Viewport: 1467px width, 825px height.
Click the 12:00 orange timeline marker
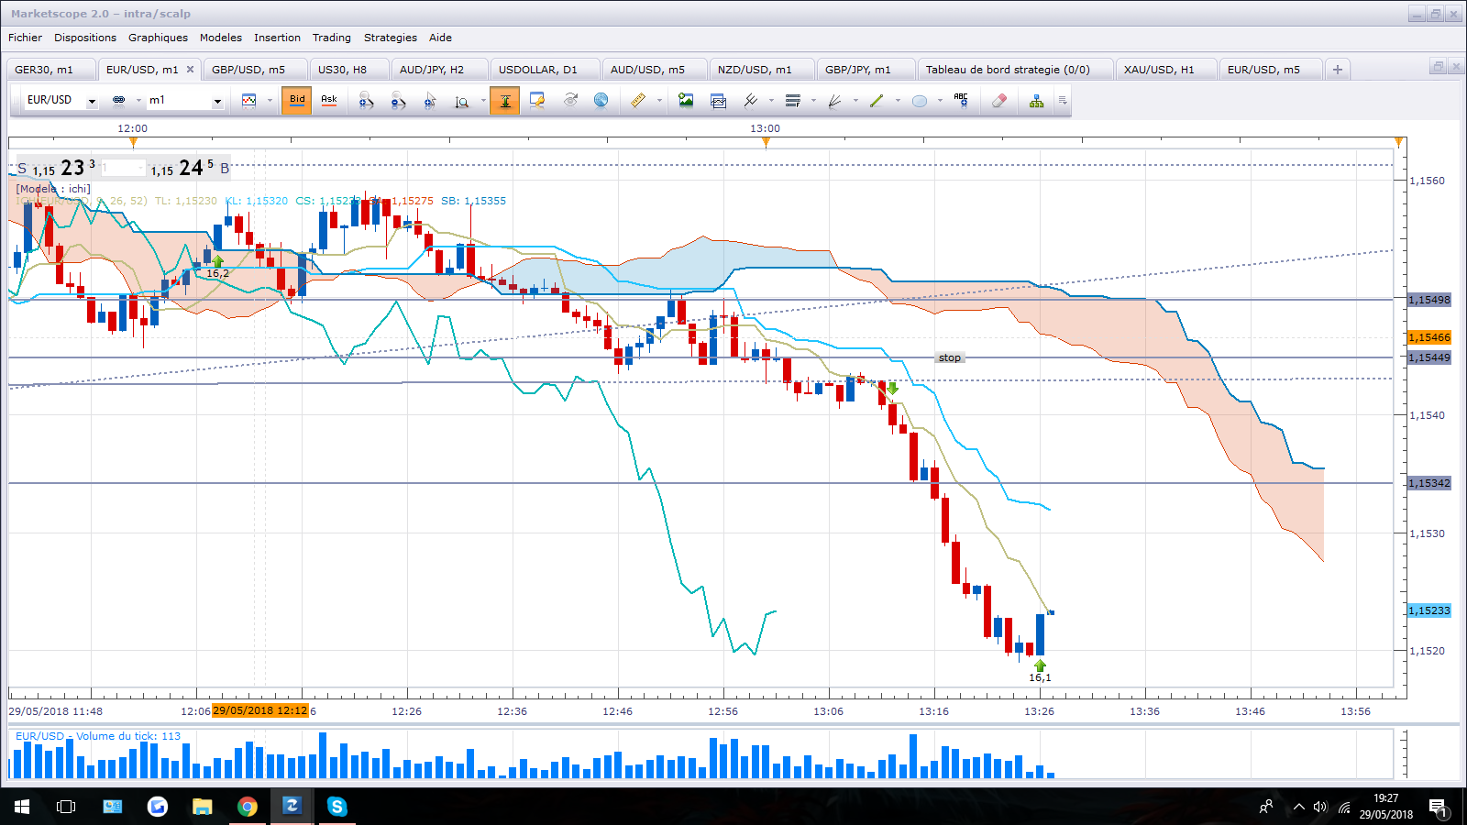134,142
